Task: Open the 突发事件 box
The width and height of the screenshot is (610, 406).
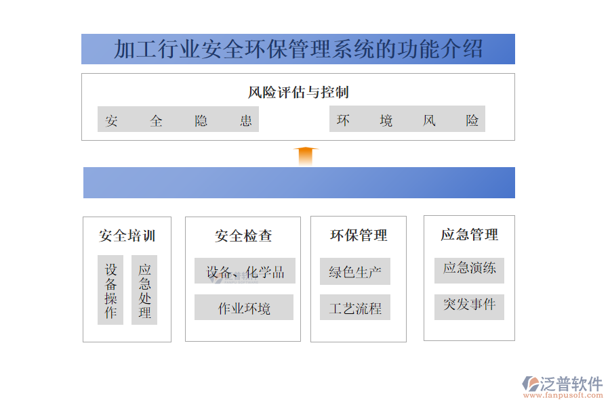Action: (x=469, y=305)
